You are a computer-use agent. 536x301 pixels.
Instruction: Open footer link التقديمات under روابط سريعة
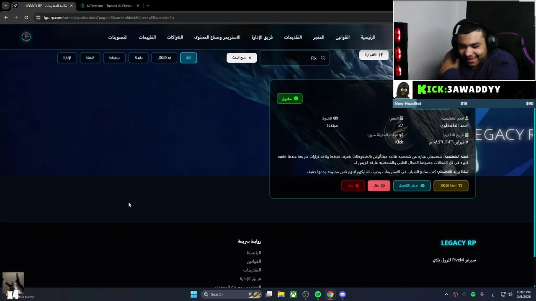coord(252,270)
